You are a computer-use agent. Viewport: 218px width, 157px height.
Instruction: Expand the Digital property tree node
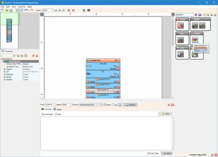coord(4,69)
